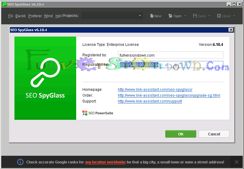Open the Backlinks menu
The image size is (244, 169).
point(20,16)
